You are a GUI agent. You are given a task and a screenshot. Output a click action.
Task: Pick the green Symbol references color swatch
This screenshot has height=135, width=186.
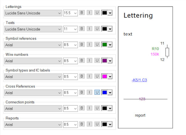point(105,45)
